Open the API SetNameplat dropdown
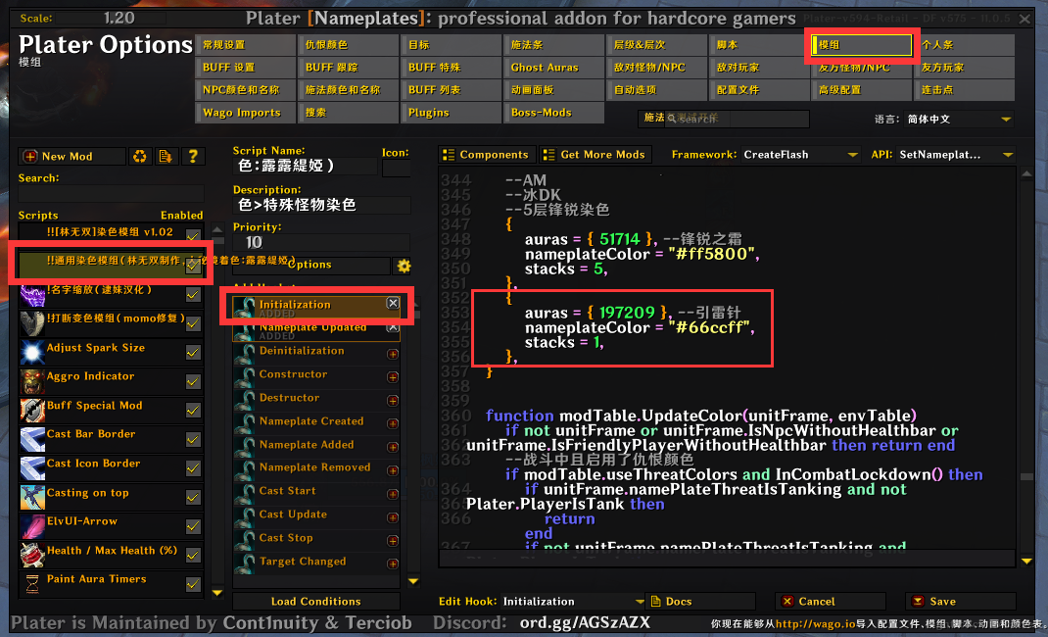1048x637 pixels. tap(955, 155)
